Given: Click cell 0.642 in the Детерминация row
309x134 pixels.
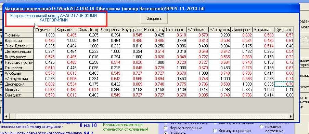Looking at the screenshot, I should (220, 51).
